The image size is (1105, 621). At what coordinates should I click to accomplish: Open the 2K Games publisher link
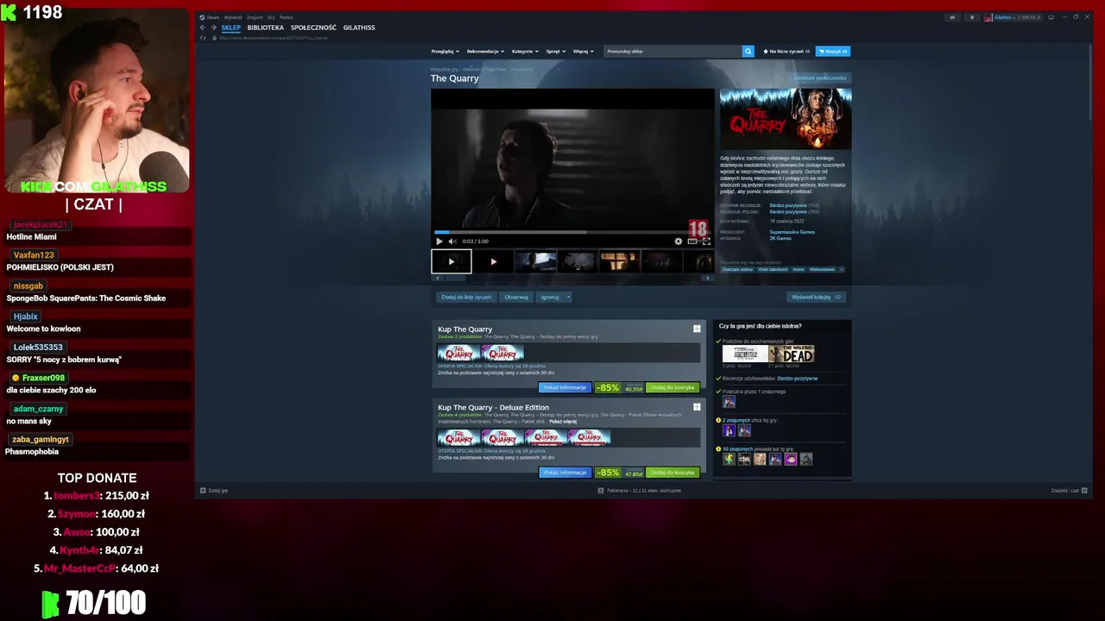[x=781, y=238]
